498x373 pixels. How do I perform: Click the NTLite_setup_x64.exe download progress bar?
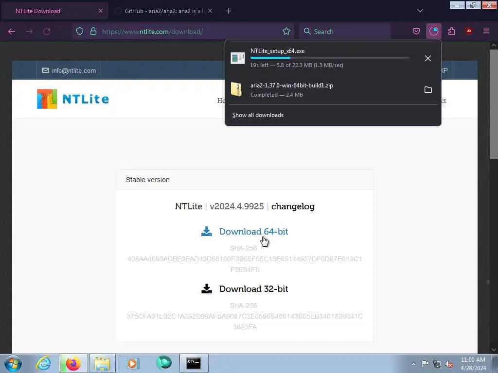[x=330, y=58]
